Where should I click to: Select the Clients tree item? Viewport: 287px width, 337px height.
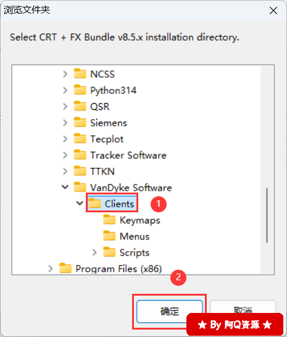pos(112,203)
